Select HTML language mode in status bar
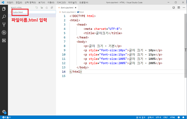The image size is (187, 119). click(172, 117)
